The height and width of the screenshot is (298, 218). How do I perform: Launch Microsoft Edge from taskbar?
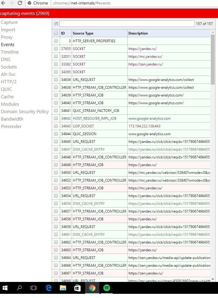[x=48, y=288]
